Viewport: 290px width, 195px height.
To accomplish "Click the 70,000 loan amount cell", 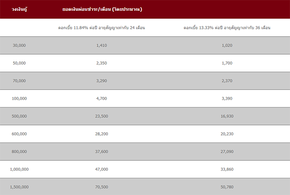I will pos(19,81).
